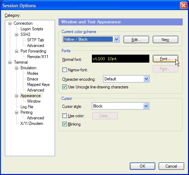Collapse the Terminal tree node
The image size is (189, 175).
point(10,62)
